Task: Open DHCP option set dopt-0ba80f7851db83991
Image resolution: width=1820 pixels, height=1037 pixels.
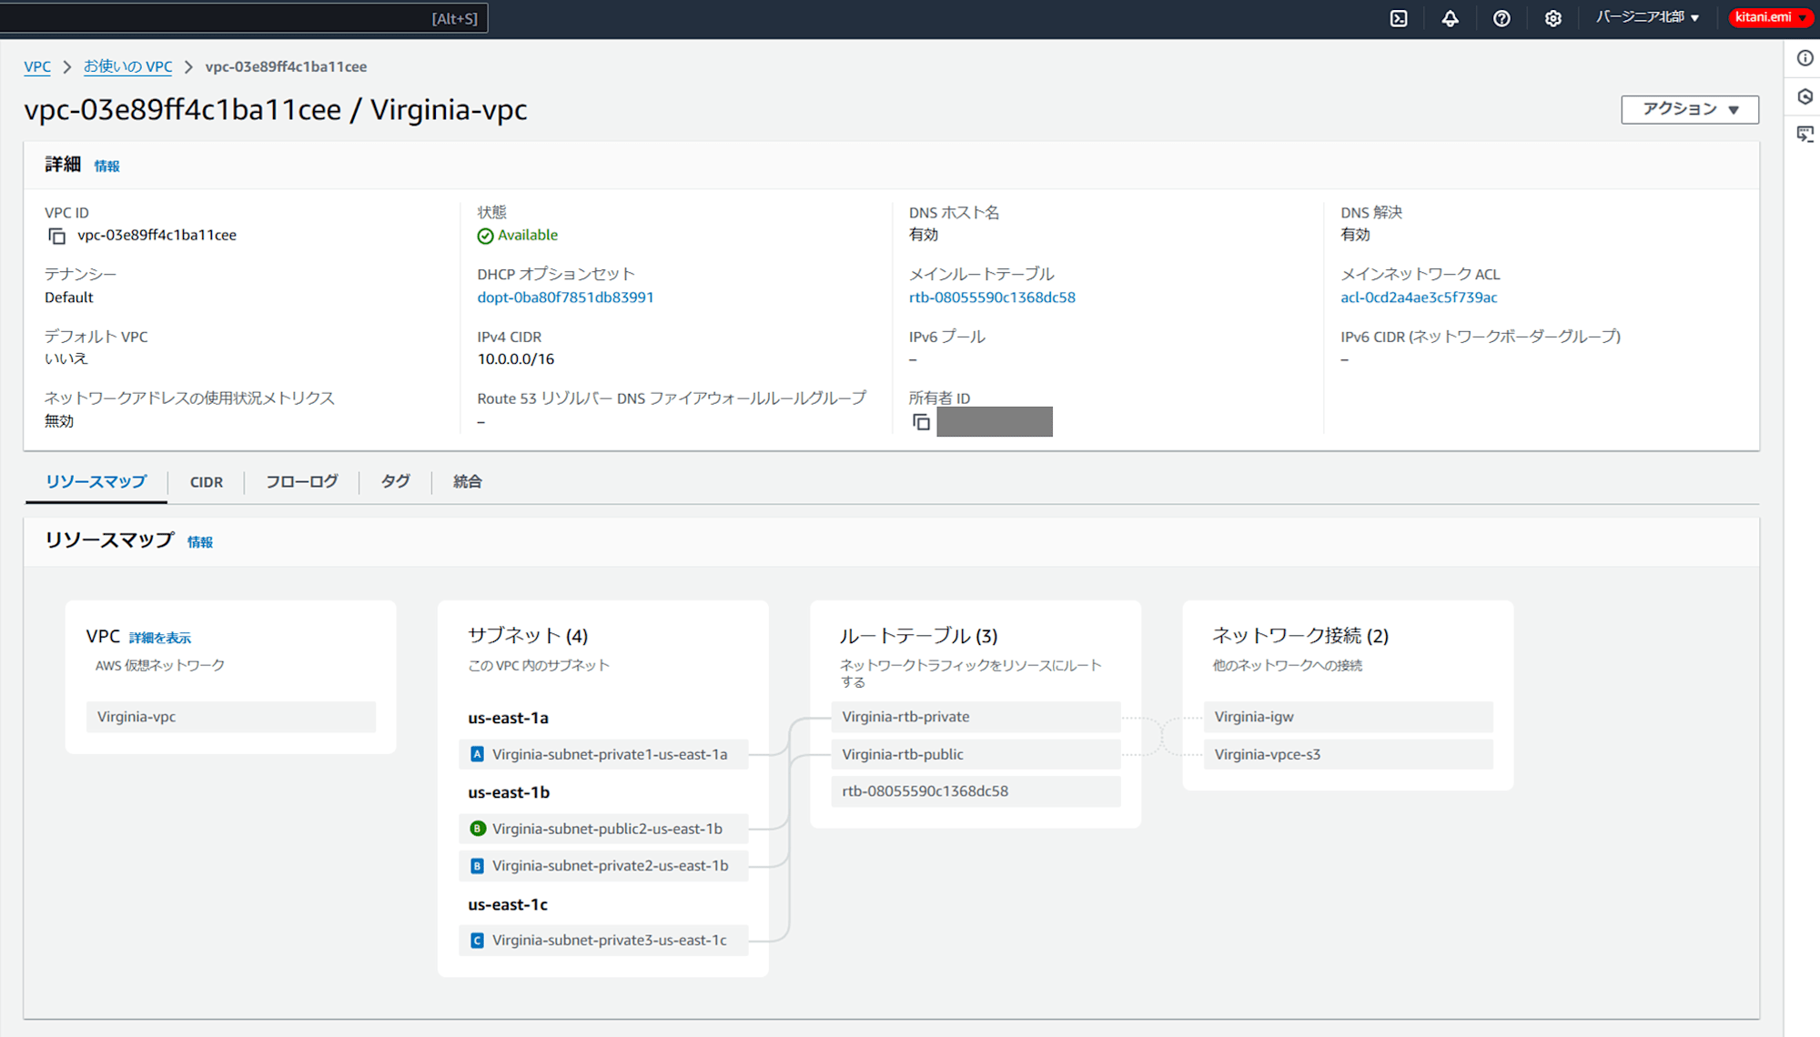Action: tap(565, 297)
